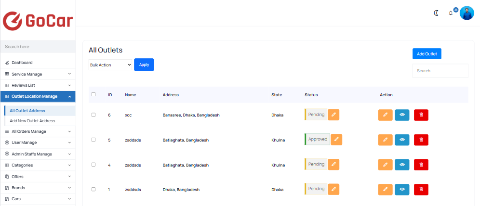Check the box for outlet ID 1
The width and height of the screenshot is (480, 206).
93,189
